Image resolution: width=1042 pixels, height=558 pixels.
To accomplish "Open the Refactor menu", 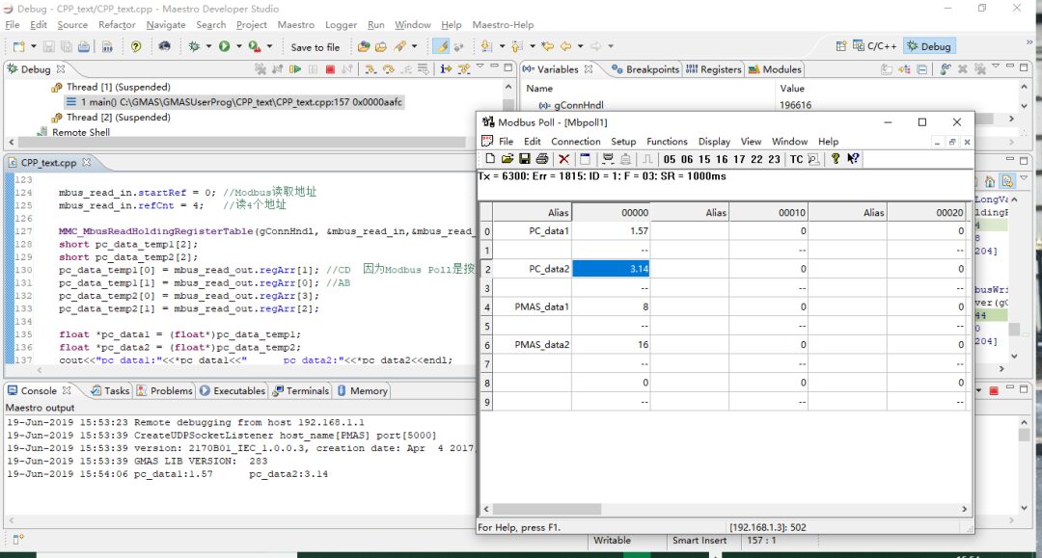I will pyautogui.click(x=117, y=24).
